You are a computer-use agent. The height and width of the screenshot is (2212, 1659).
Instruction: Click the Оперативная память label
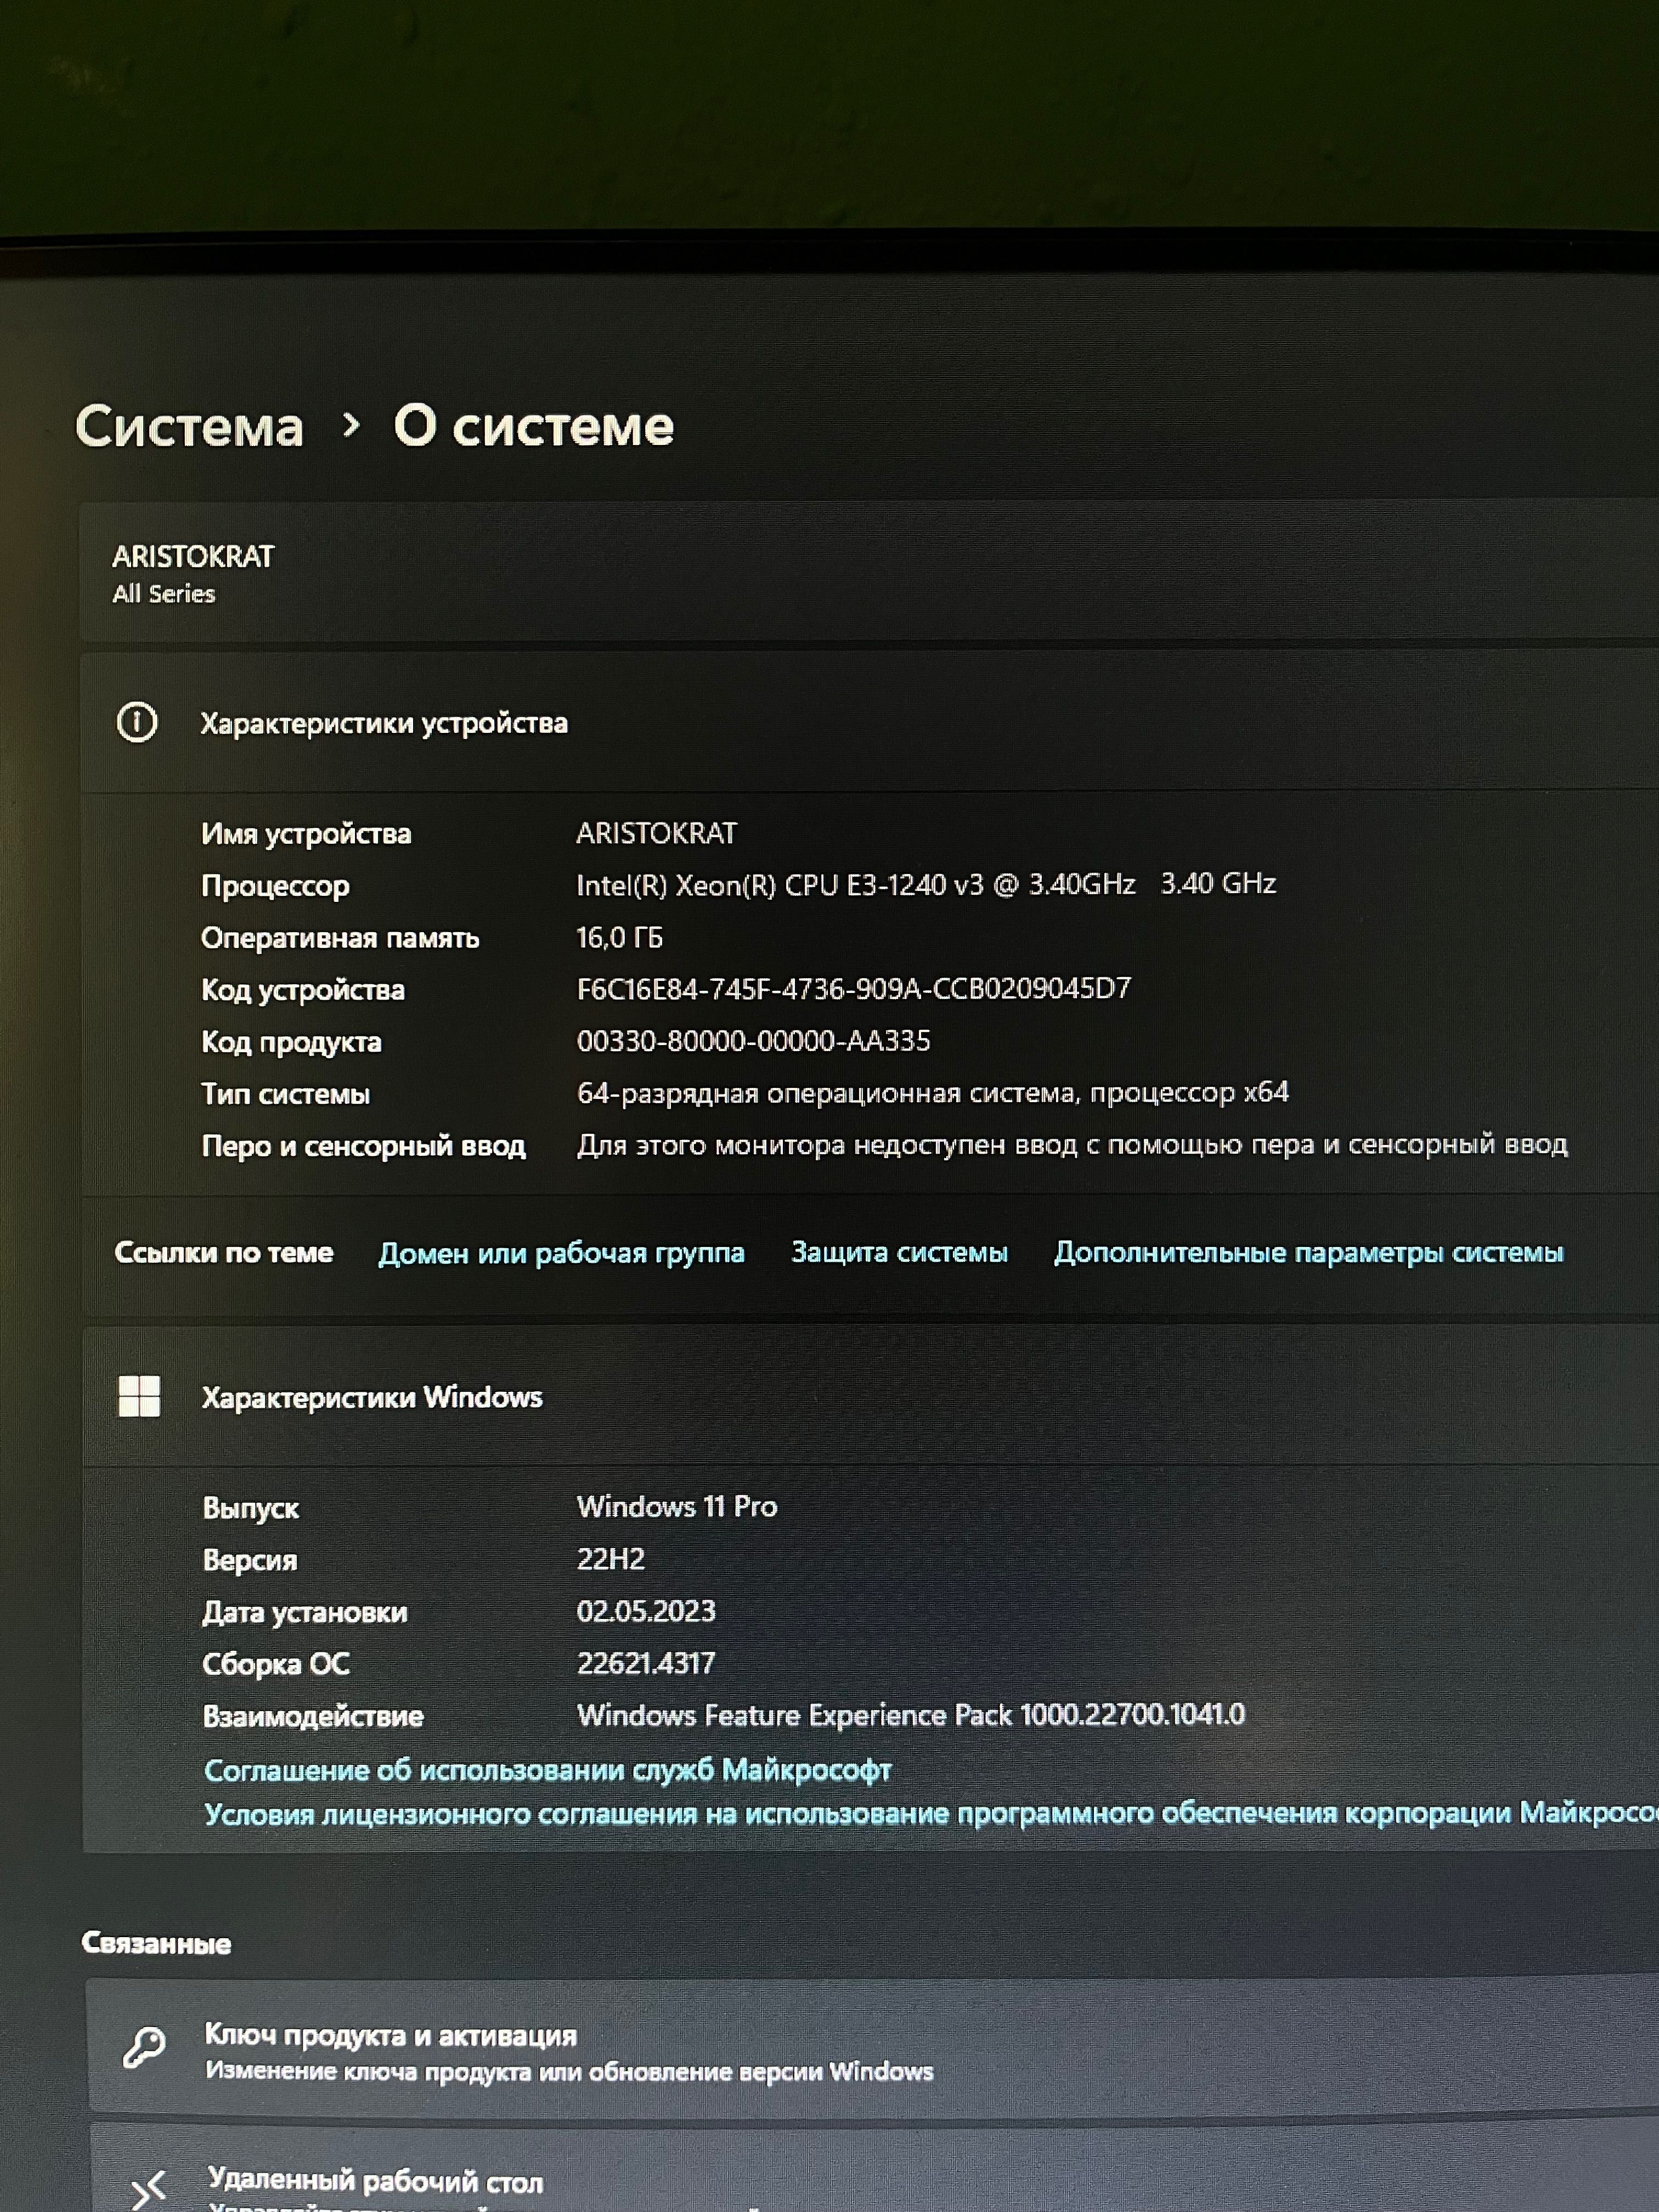tap(340, 938)
